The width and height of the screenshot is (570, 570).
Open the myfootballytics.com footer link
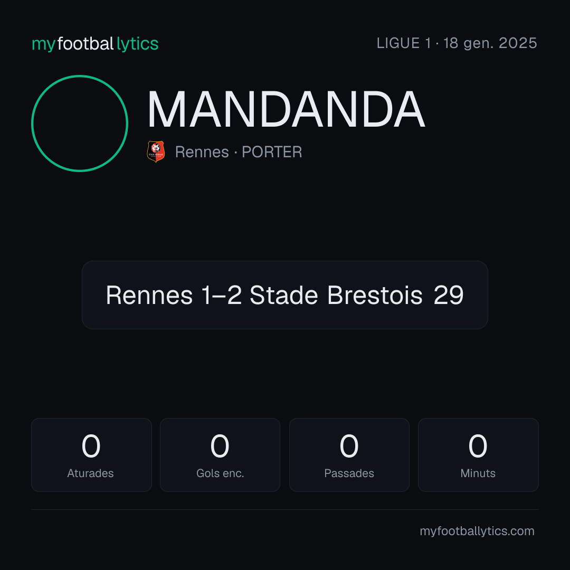(477, 531)
